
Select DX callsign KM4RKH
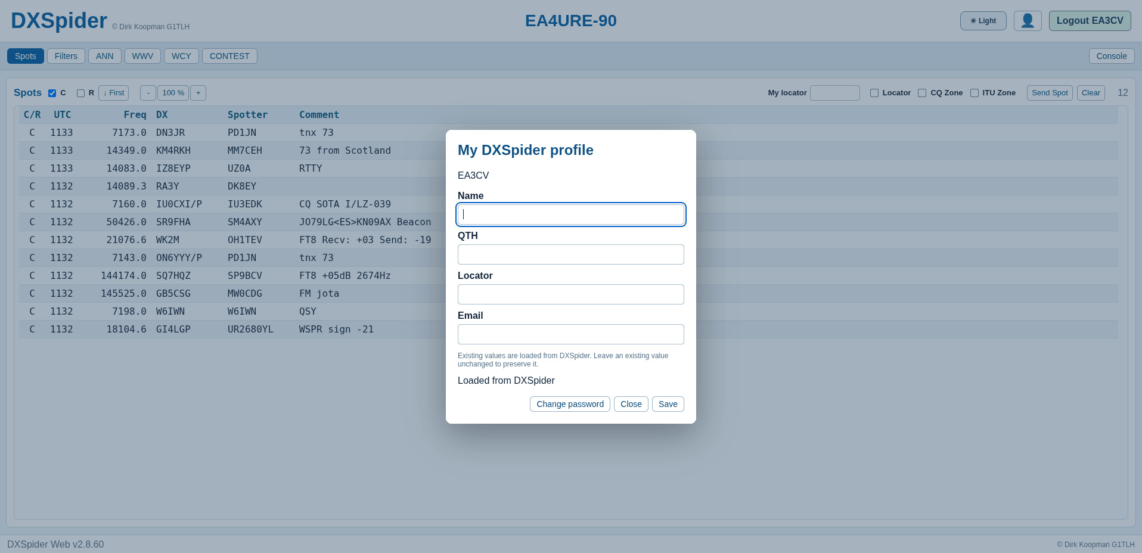[173, 151]
